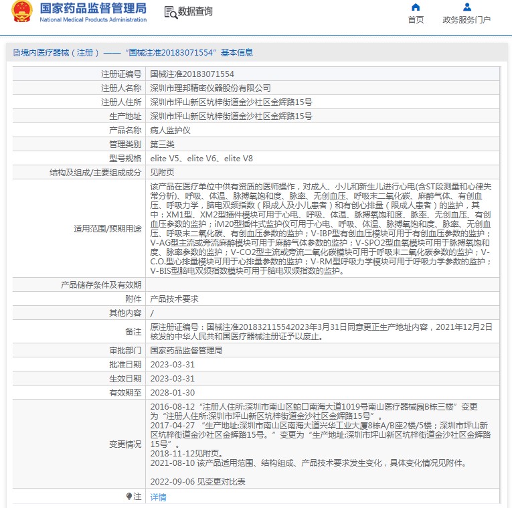512x508 pixels.
Task: Open the 详情 link
Action: click(x=158, y=497)
